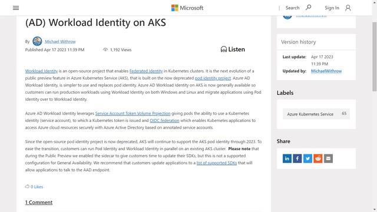Click the 65 count on label

(344, 114)
